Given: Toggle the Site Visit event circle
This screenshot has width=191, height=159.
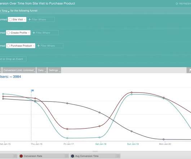Looking at the screenshot, I should tap(10, 19).
